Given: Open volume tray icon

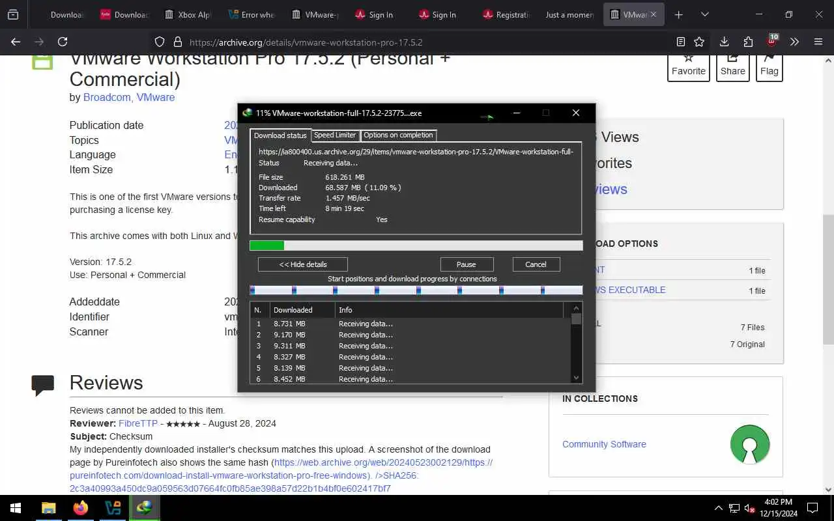Looking at the screenshot, I should pyautogui.click(x=750, y=508).
